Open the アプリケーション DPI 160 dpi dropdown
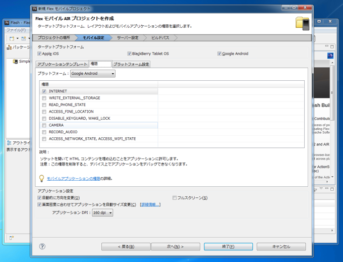 click(x=102, y=213)
